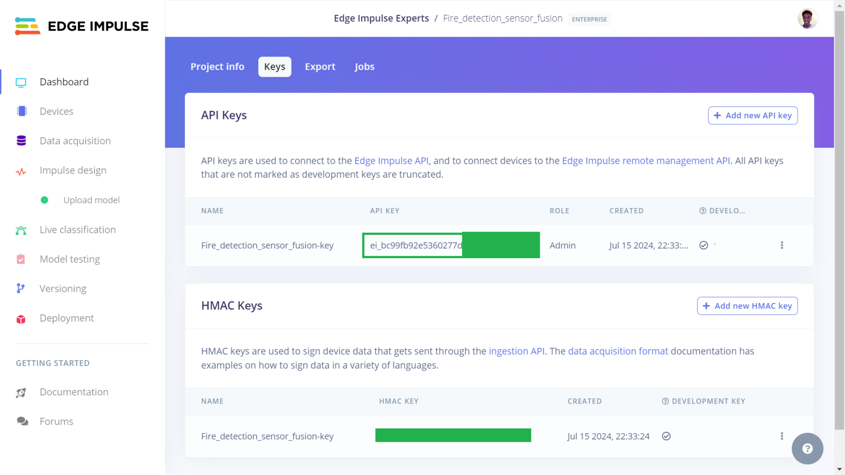Click the Forums chat bubble icon
The height and width of the screenshot is (475, 845).
22,421
